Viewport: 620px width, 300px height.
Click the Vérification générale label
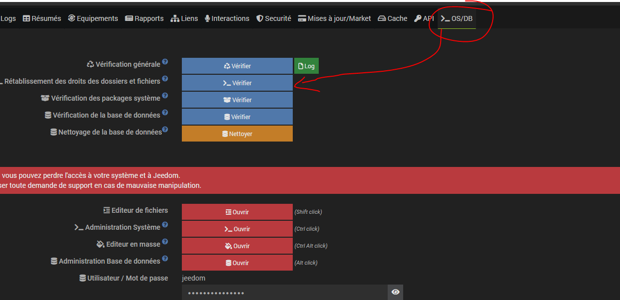(128, 64)
